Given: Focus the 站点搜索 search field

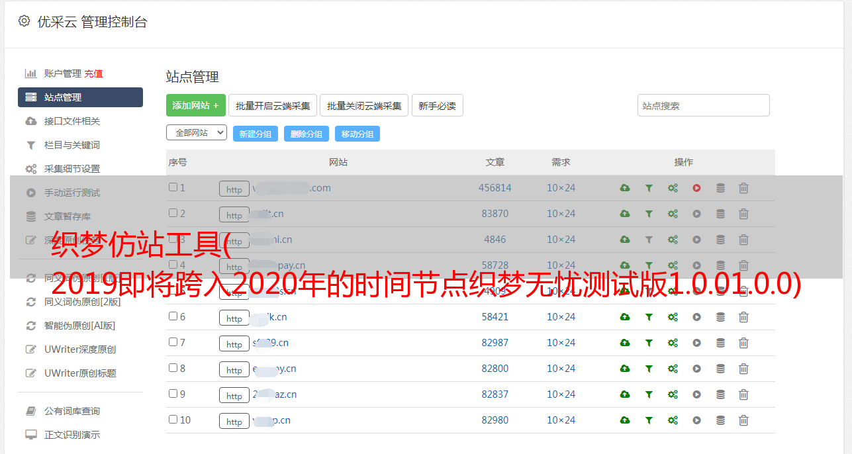Looking at the screenshot, I should (x=704, y=105).
